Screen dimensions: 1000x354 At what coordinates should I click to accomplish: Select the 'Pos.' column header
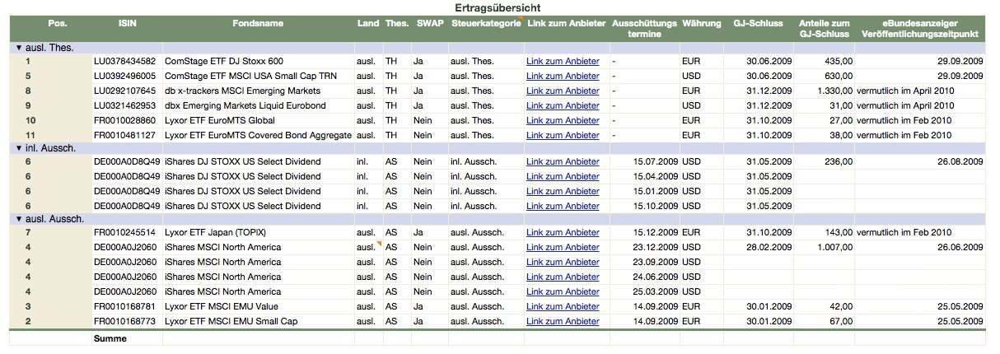[x=58, y=24]
